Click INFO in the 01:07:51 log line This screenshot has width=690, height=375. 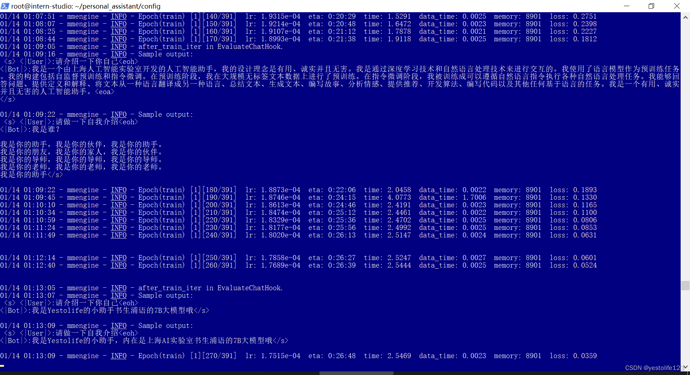click(119, 17)
